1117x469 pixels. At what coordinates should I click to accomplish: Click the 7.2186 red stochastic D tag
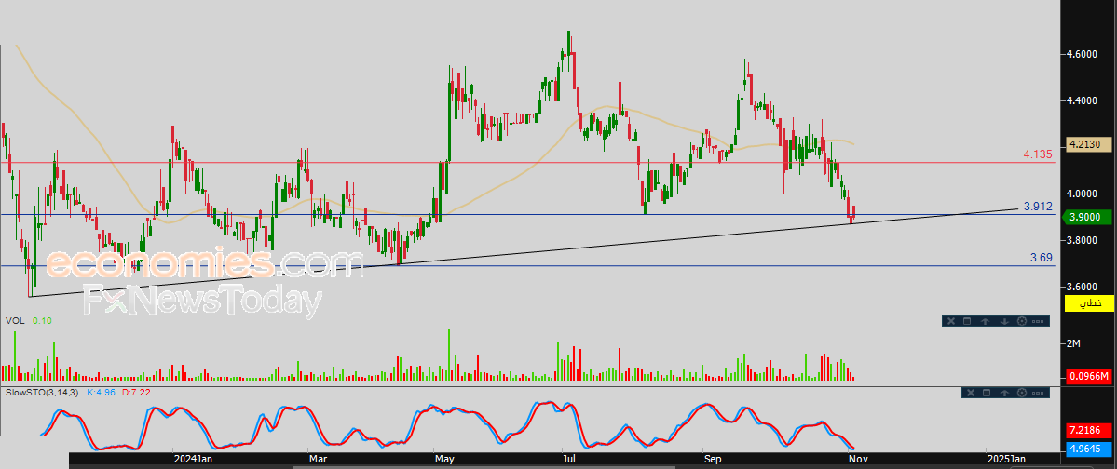(x=1088, y=431)
